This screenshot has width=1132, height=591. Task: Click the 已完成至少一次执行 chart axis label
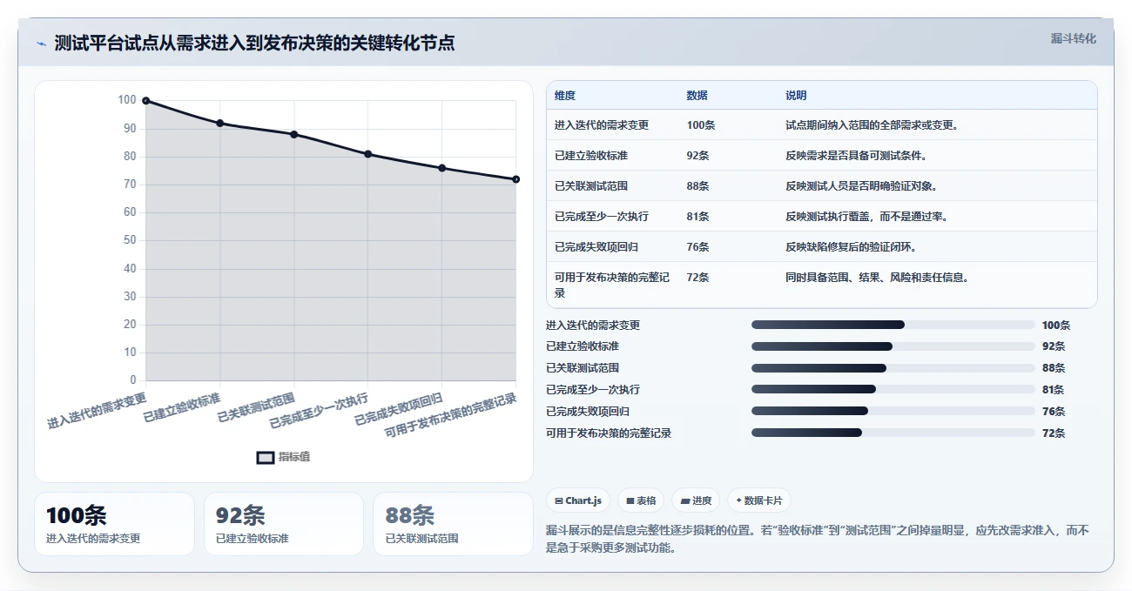[x=319, y=411]
